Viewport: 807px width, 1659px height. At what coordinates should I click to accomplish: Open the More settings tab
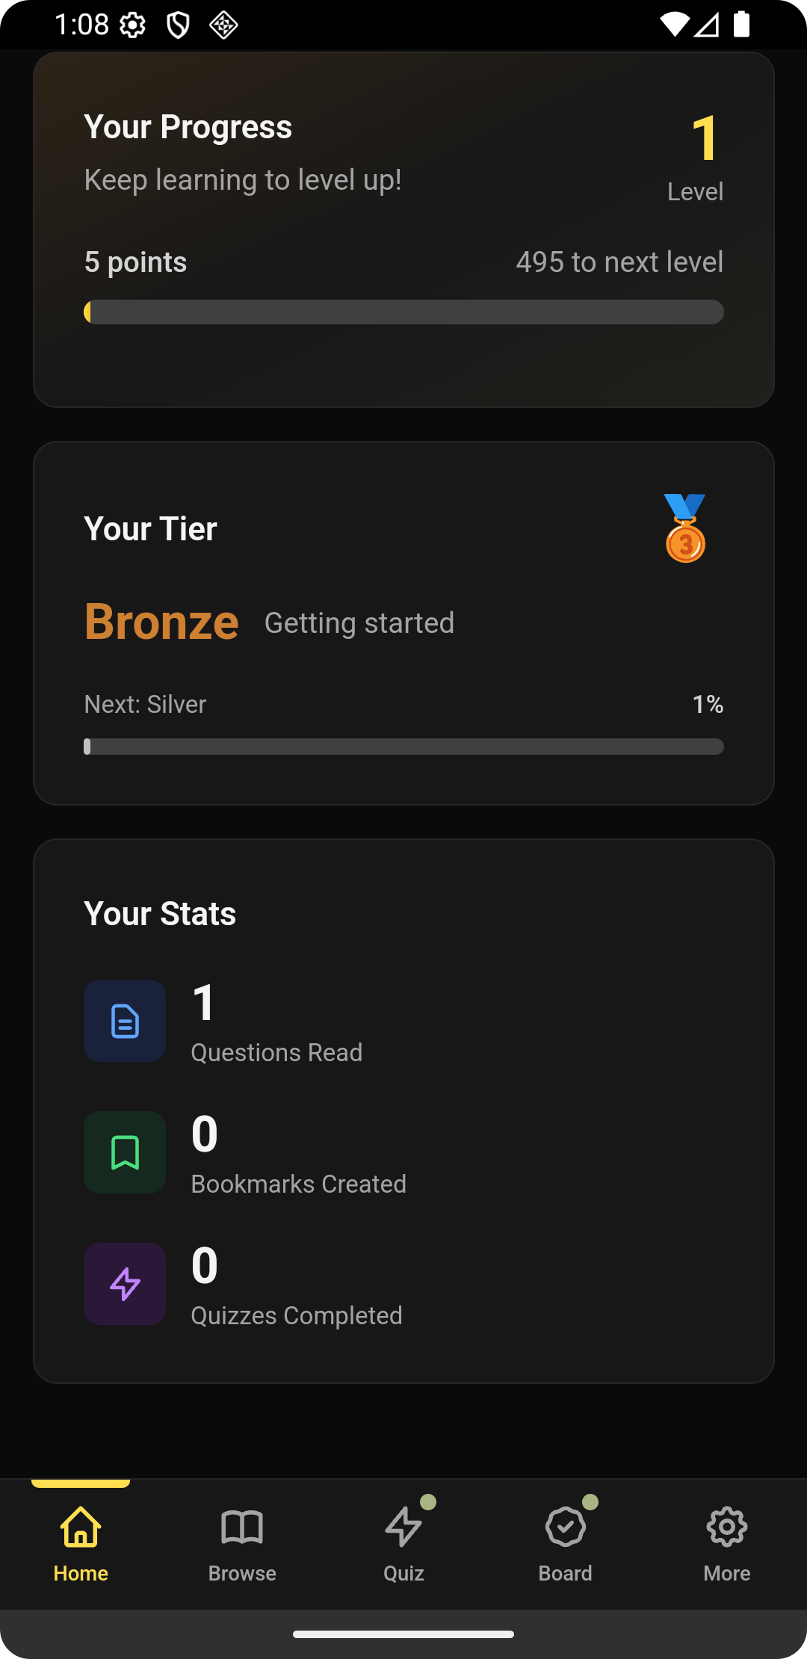[x=726, y=1542]
